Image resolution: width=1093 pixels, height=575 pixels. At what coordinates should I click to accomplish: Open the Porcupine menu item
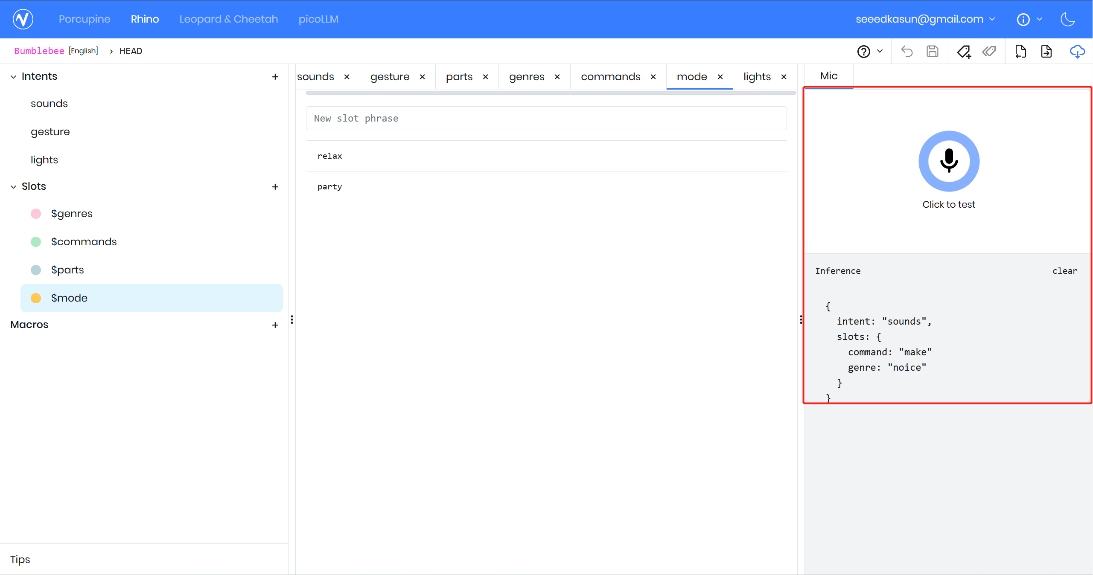[x=85, y=19]
